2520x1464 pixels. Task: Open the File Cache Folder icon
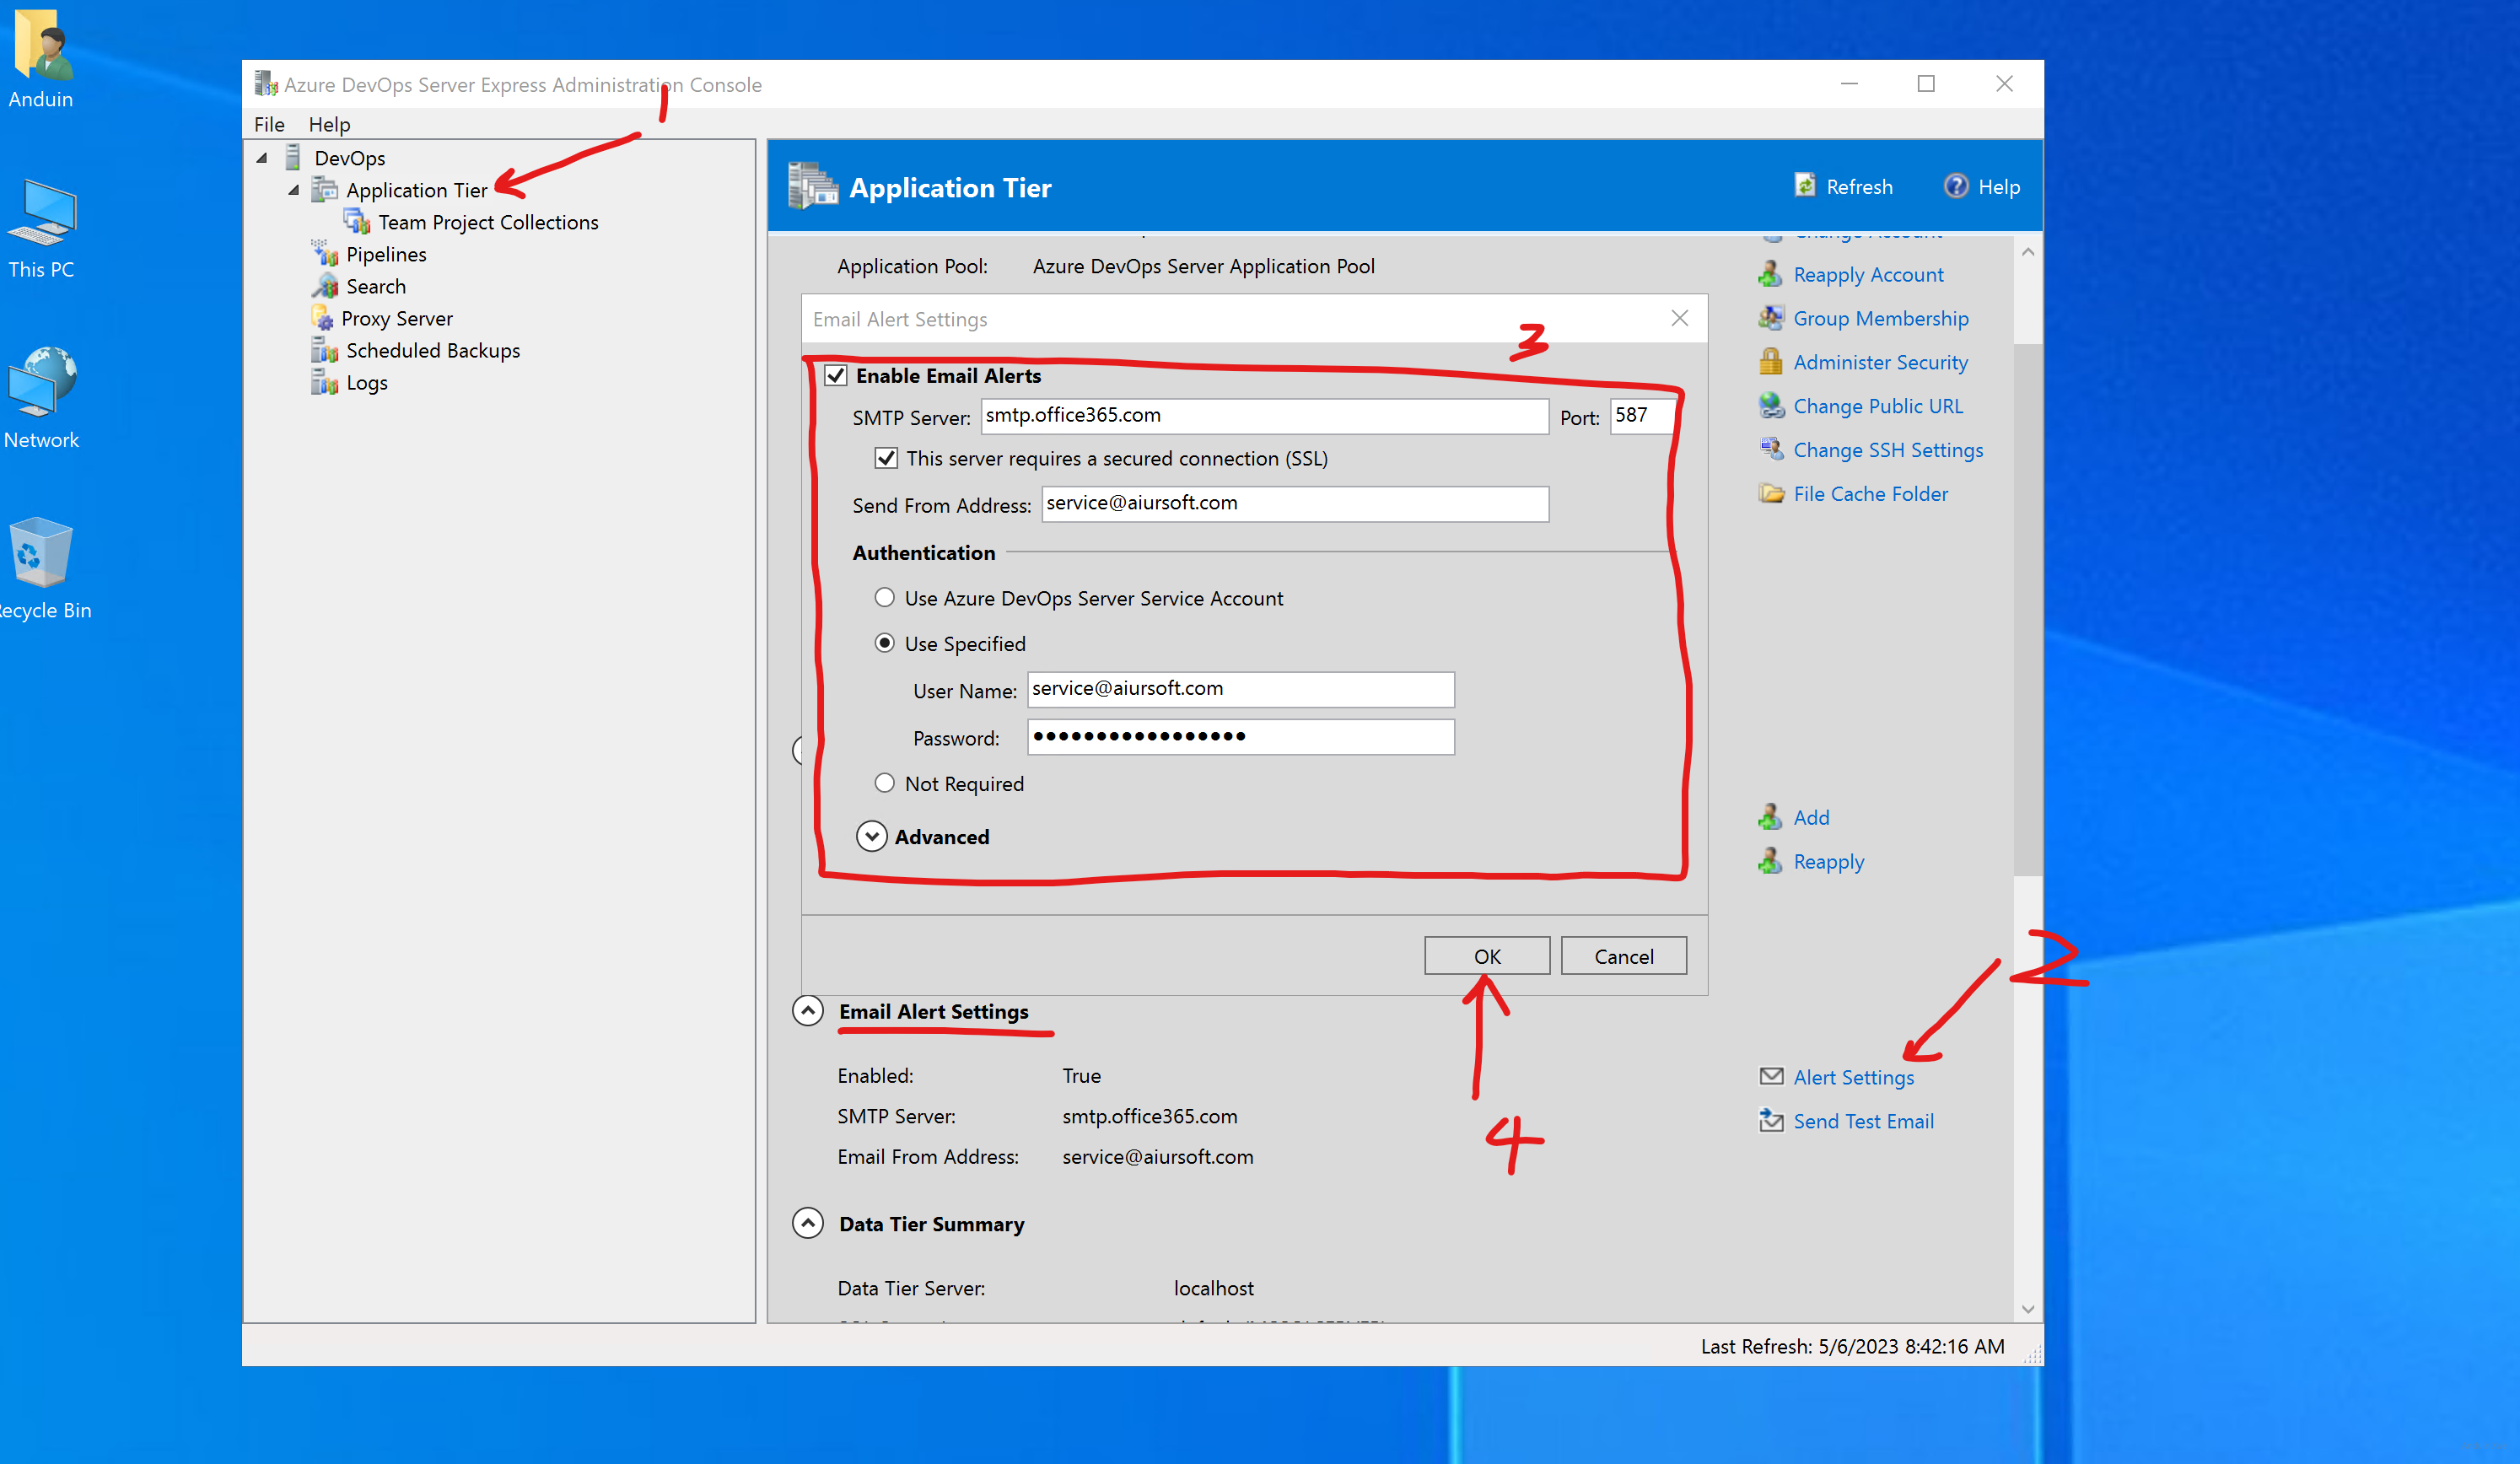pyautogui.click(x=1771, y=494)
